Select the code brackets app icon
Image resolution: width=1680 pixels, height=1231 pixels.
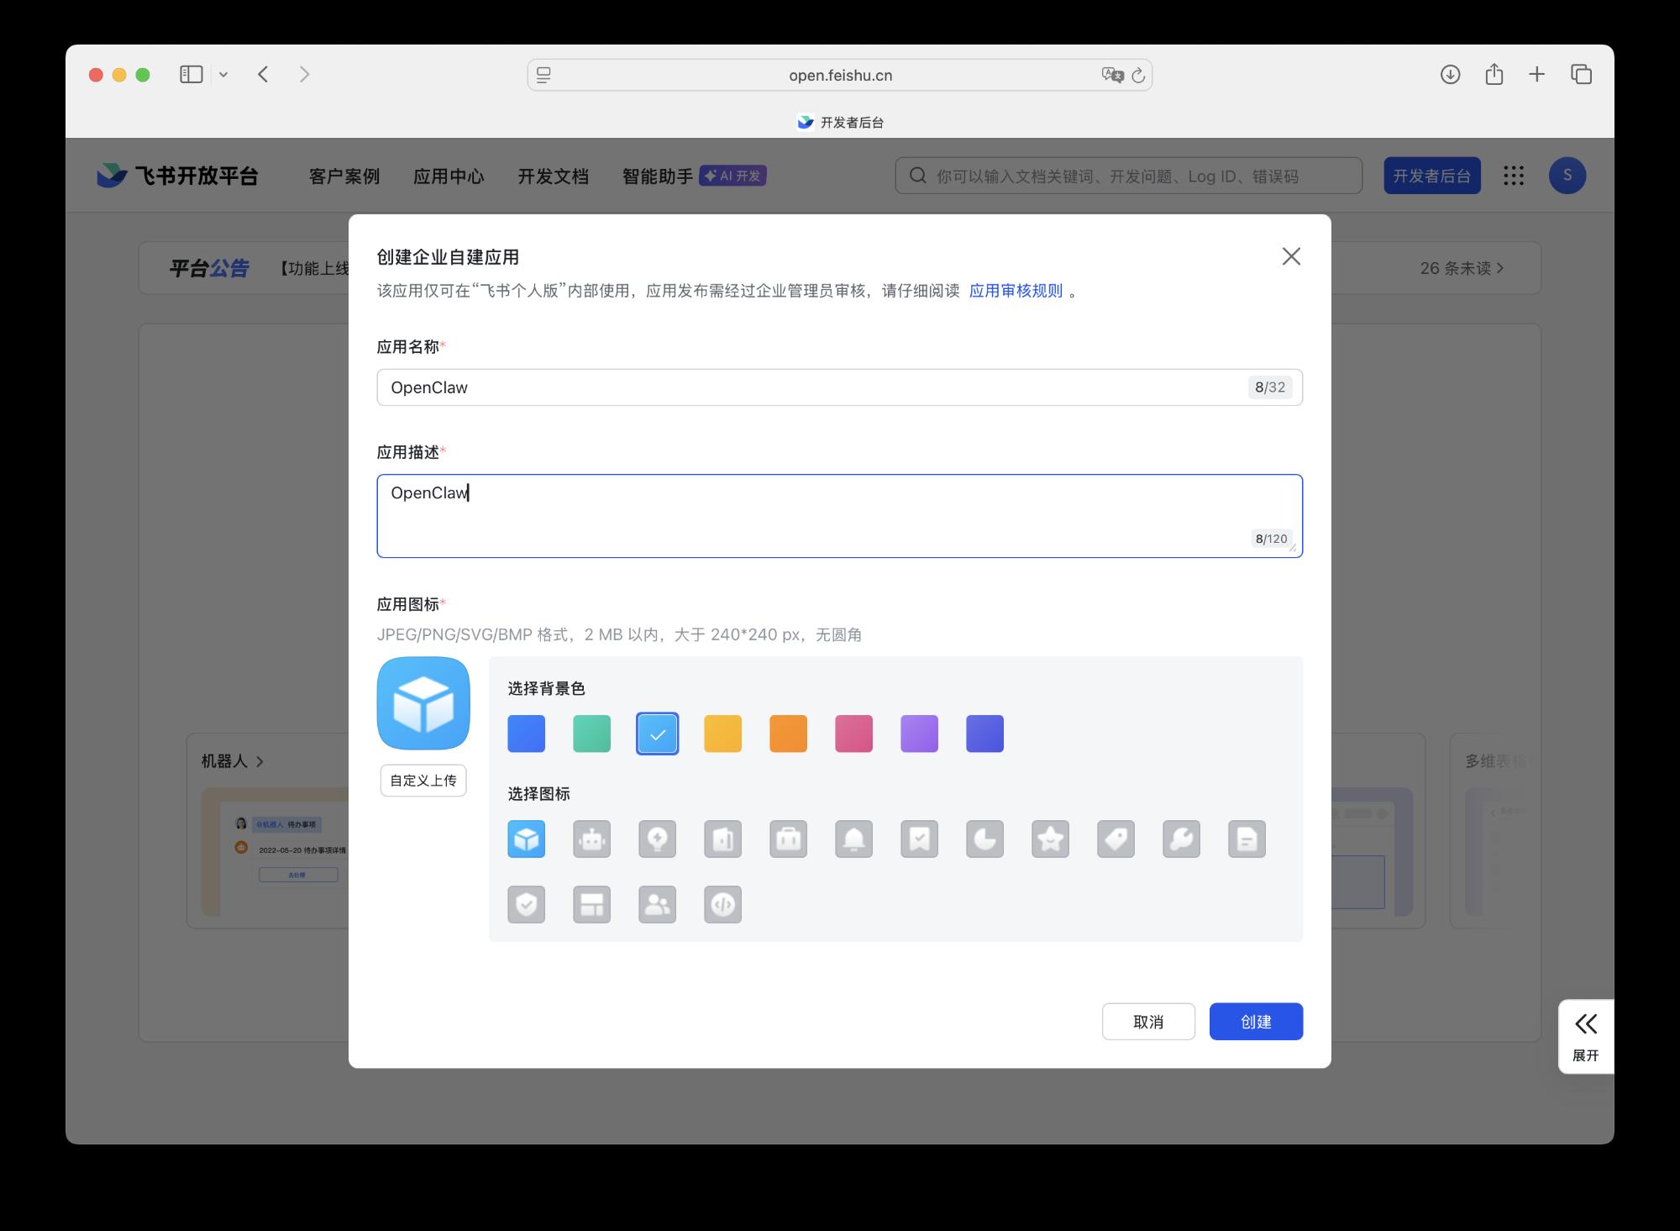722,905
